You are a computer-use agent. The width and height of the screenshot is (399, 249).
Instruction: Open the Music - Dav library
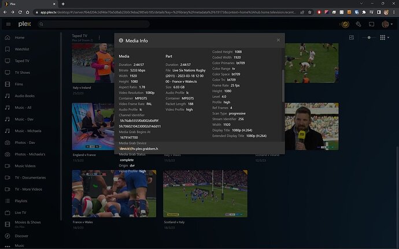pos(24,119)
